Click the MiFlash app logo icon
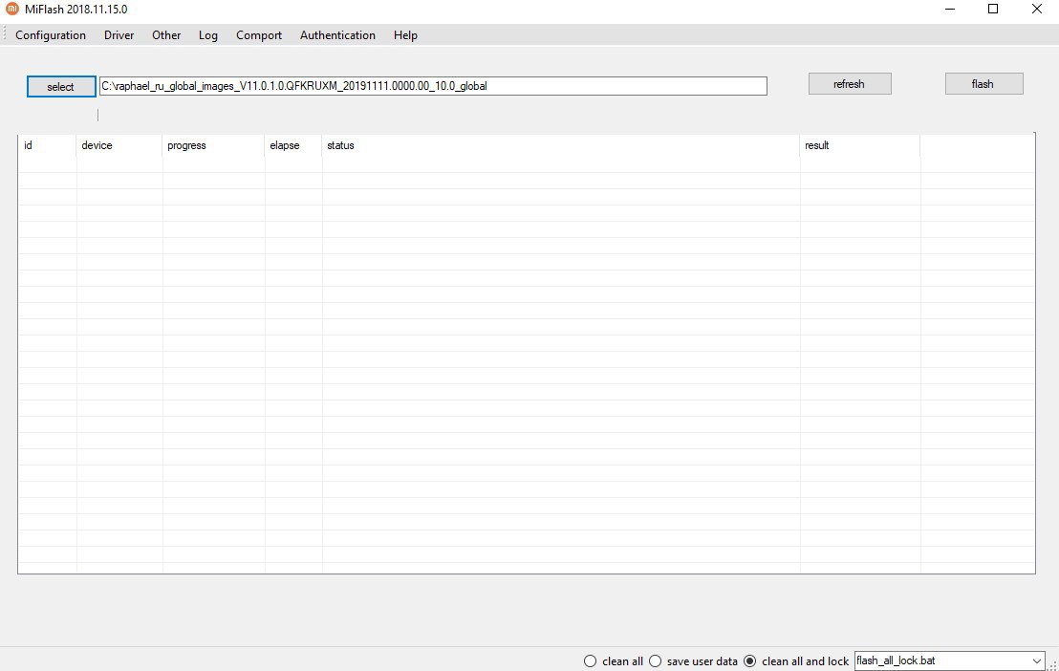This screenshot has height=671, width=1059. [x=11, y=9]
